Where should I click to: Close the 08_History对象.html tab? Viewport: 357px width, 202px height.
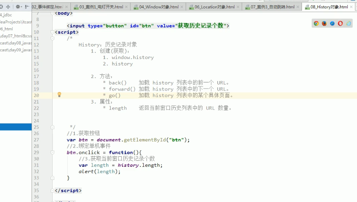351,7
